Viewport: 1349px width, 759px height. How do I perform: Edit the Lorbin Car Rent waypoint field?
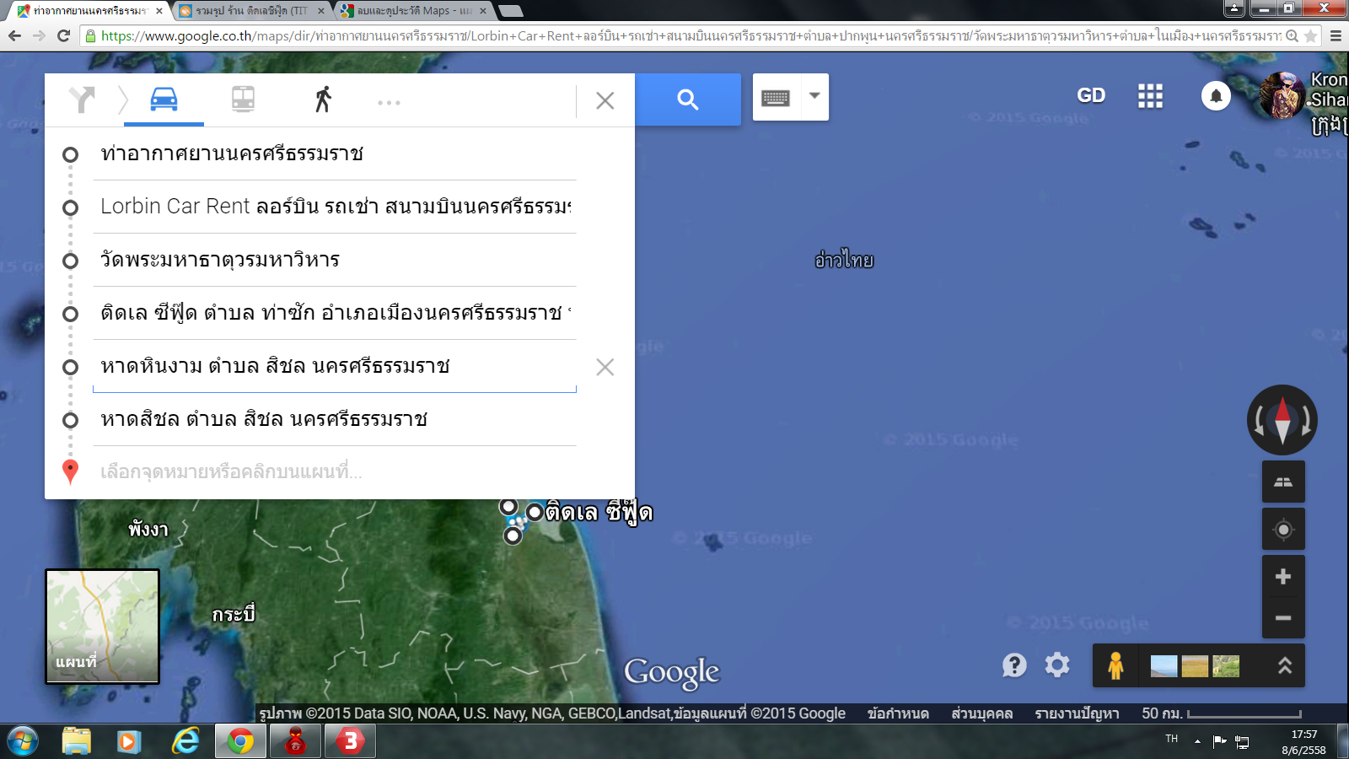(335, 207)
